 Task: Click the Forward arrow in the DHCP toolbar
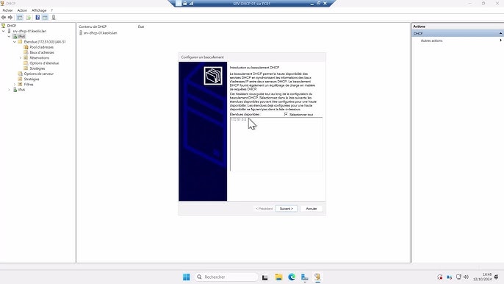[10, 18]
